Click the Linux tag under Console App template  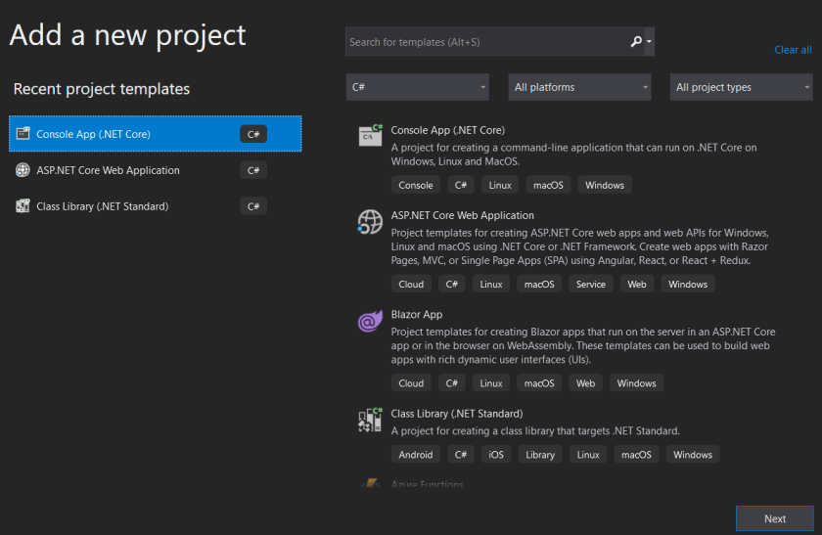[500, 185]
